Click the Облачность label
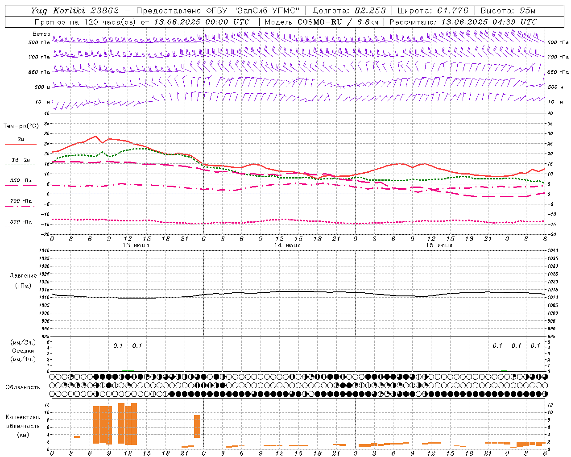This screenshot has width=571, height=457. pos(23,387)
